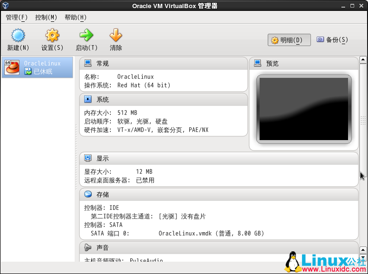Click the 常规 general section icon
368x274 pixels.
pyautogui.click(x=88, y=63)
